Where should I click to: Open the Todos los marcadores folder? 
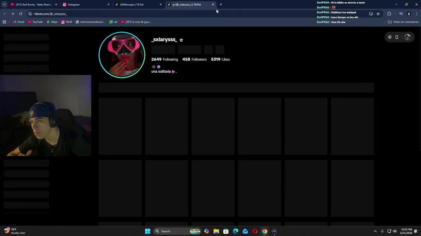[x=403, y=22]
